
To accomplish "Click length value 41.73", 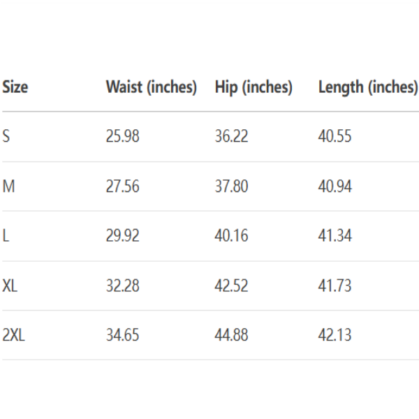I will point(335,286).
